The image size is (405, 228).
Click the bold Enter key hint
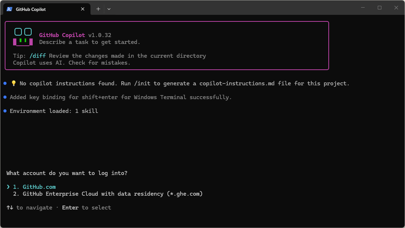(70, 208)
